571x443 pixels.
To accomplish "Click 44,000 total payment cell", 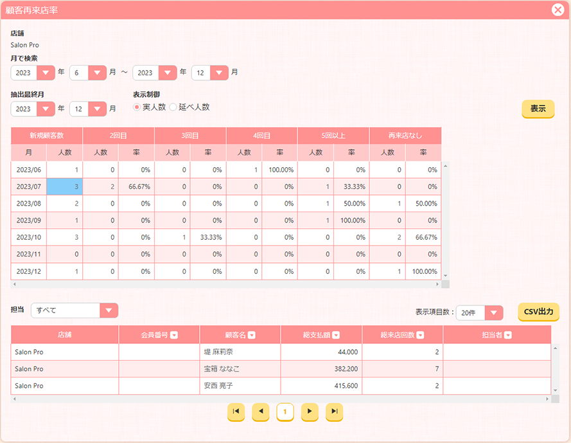I will tap(321, 352).
